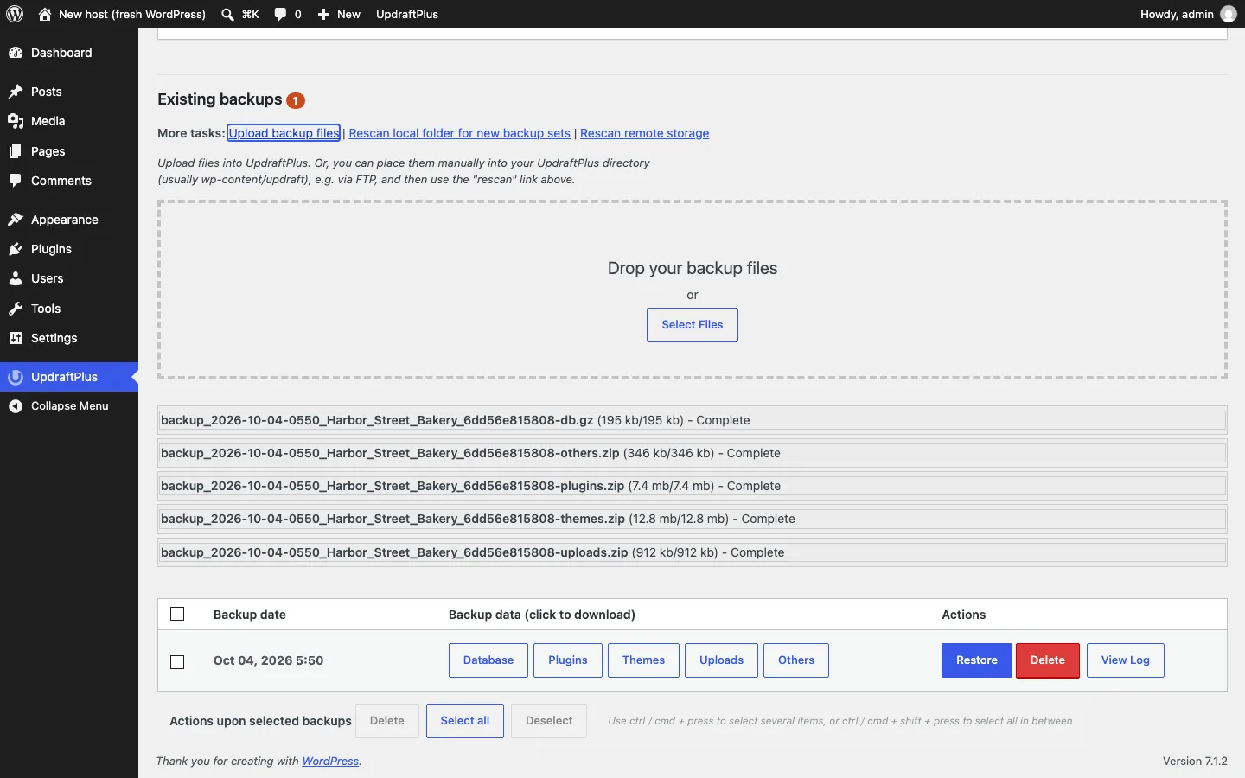Click the Posts pushpin icon
The height and width of the screenshot is (778, 1245).
[x=16, y=92]
